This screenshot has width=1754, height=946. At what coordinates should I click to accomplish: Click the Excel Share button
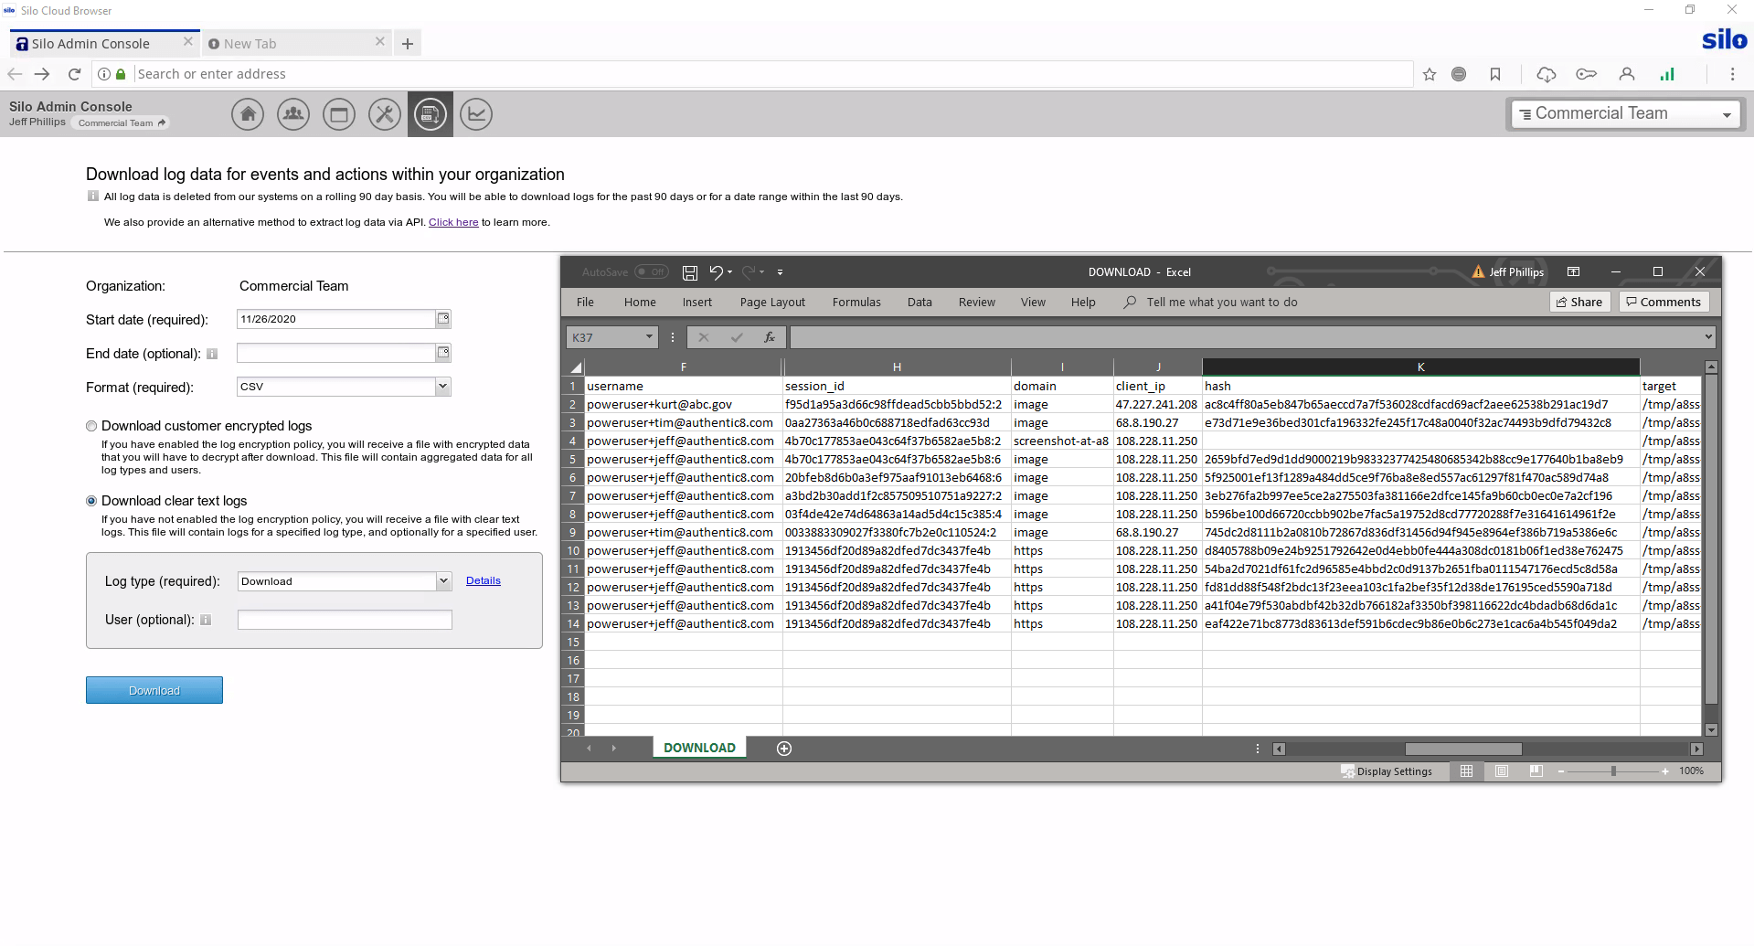point(1580,303)
